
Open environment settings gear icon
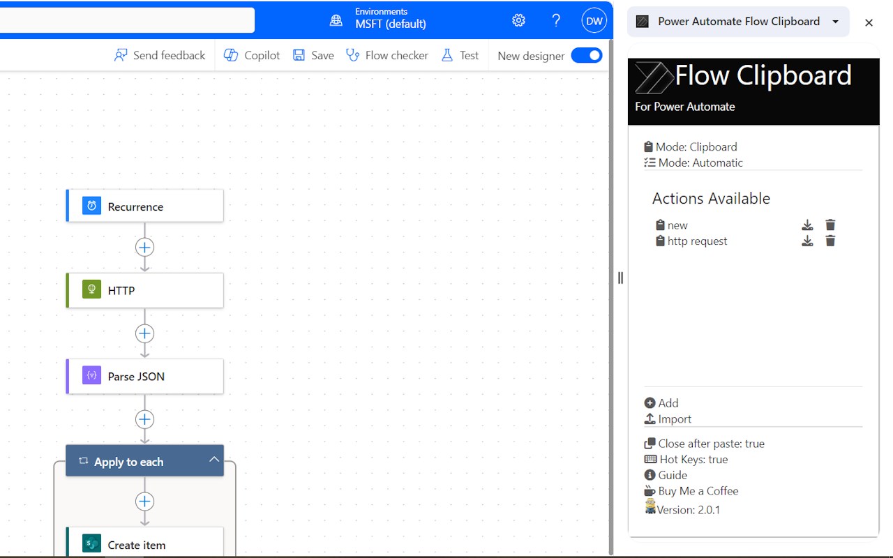(x=518, y=20)
